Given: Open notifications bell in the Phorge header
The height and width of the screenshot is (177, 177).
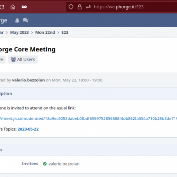Looking at the screenshot, I should click(17, 21).
